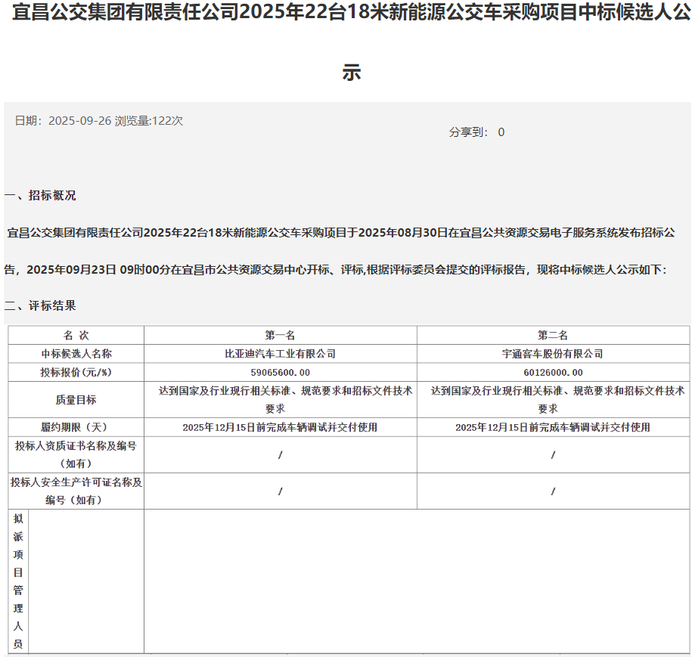The height and width of the screenshot is (657, 692).
Task: Click the bid price 60126000.00
Action: tap(553, 373)
